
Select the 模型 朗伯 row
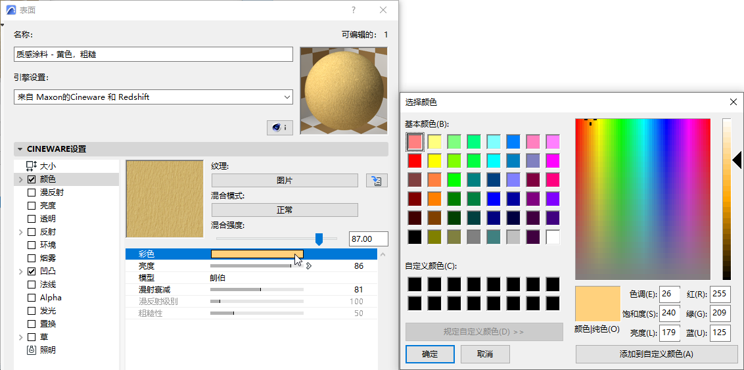(x=252, y=278)
